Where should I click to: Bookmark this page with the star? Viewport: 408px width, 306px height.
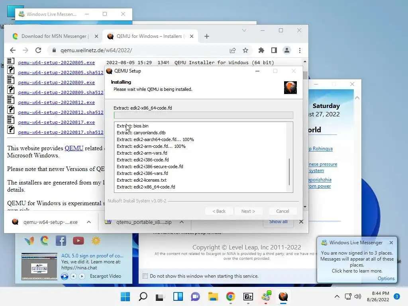click(245, 50)
